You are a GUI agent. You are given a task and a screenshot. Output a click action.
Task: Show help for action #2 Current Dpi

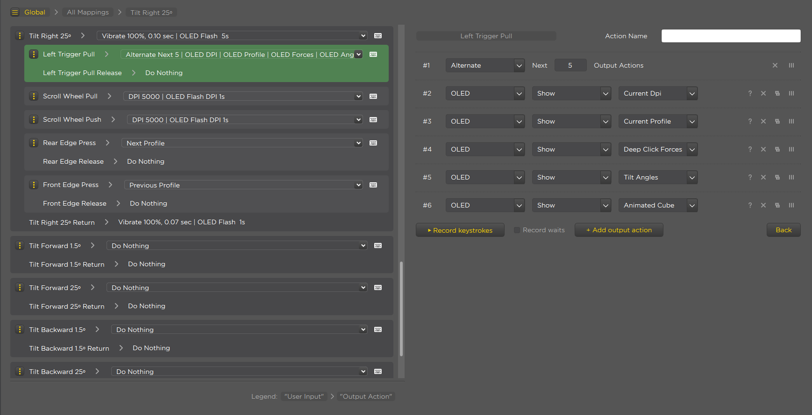point(750,93)
